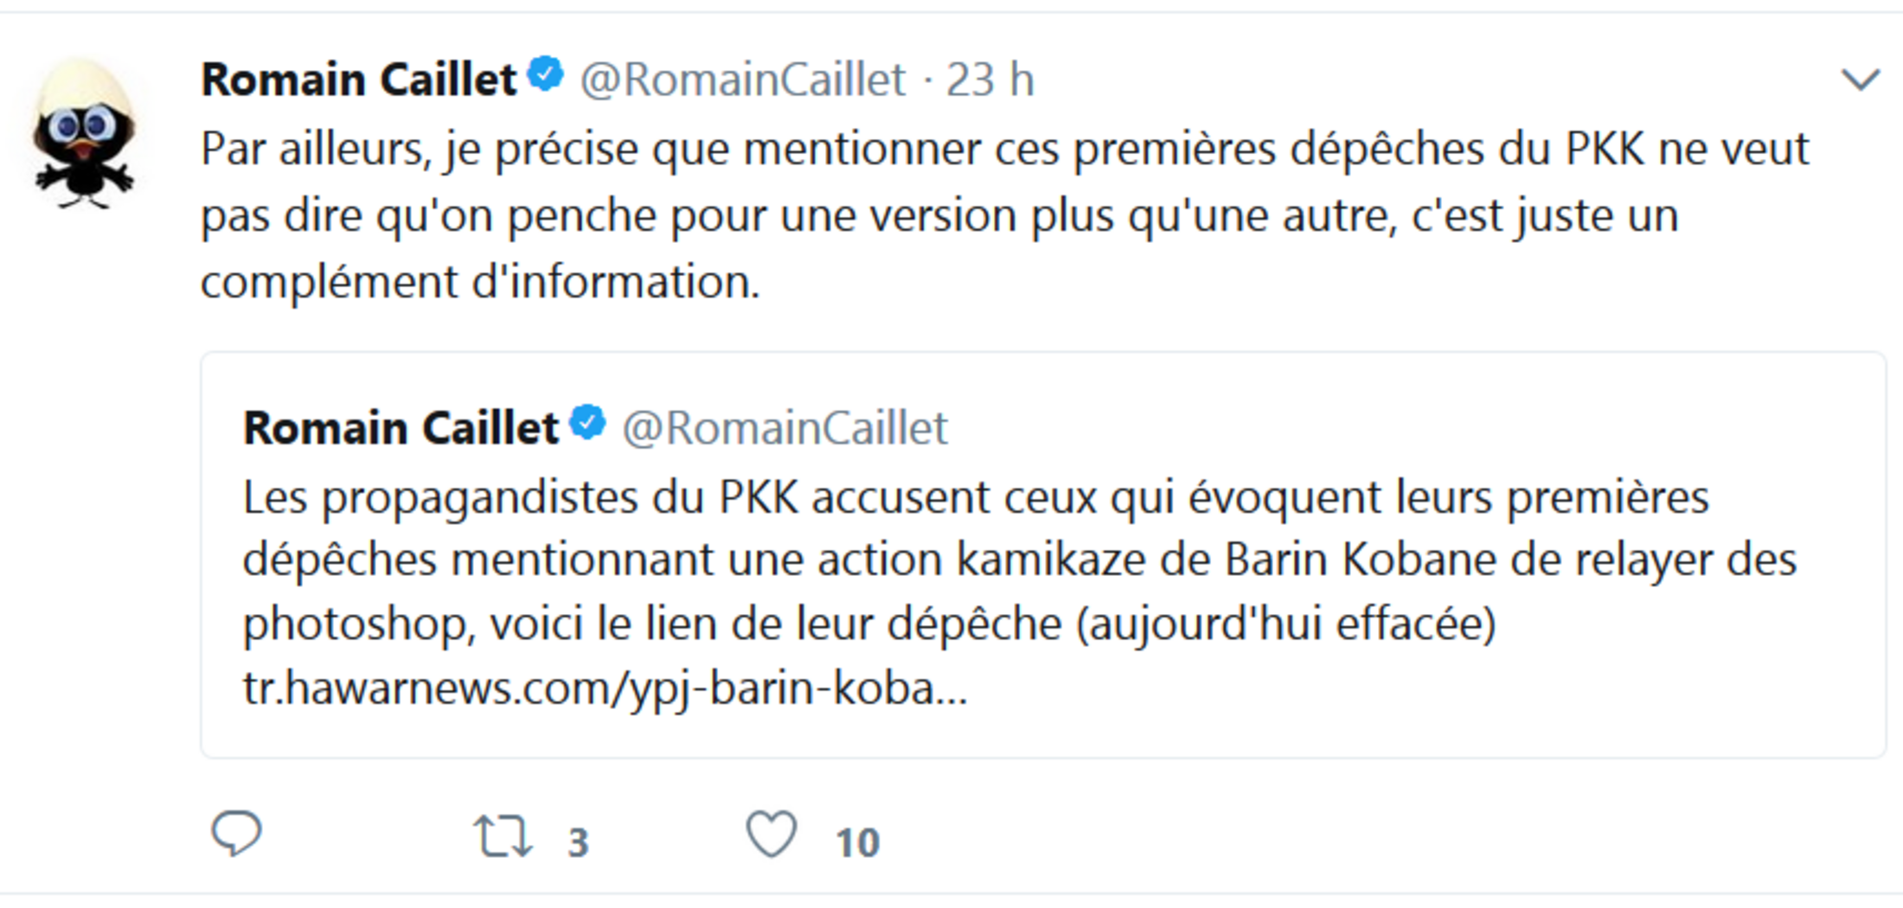This screenshot has width=1903, height=908.
Task: Click the top @RomainCaillet handle
Action: pos(742,80)
